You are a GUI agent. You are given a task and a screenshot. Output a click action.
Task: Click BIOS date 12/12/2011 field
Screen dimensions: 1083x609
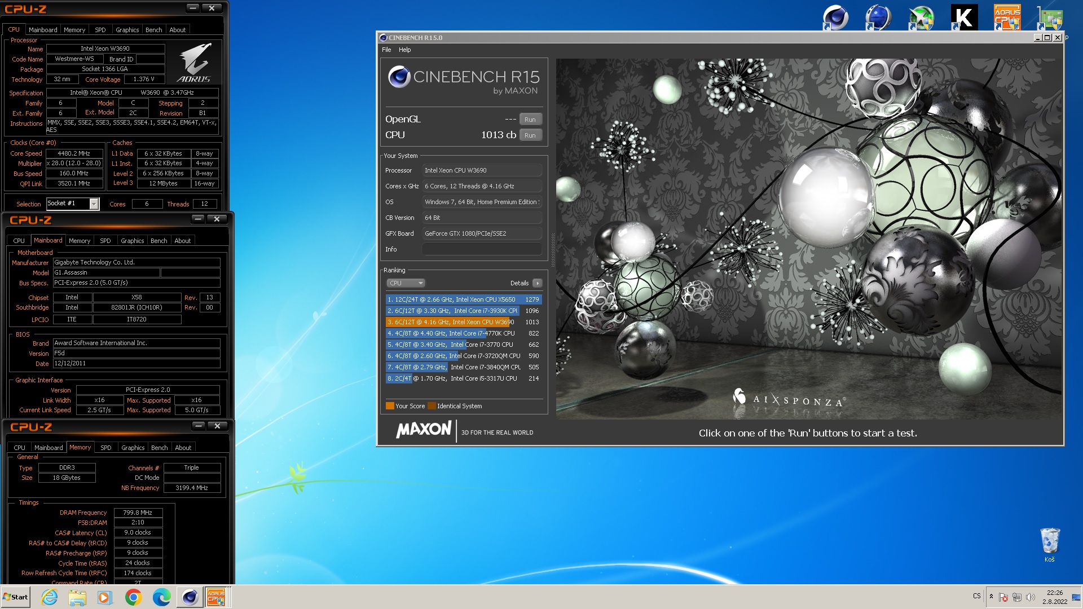pos(137,364)
